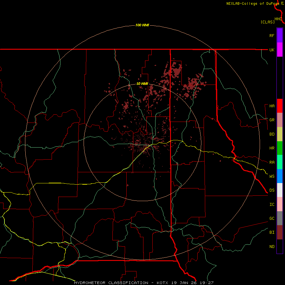Click the RF purple legend swatch
285x285 pixels.
point(280,35)
